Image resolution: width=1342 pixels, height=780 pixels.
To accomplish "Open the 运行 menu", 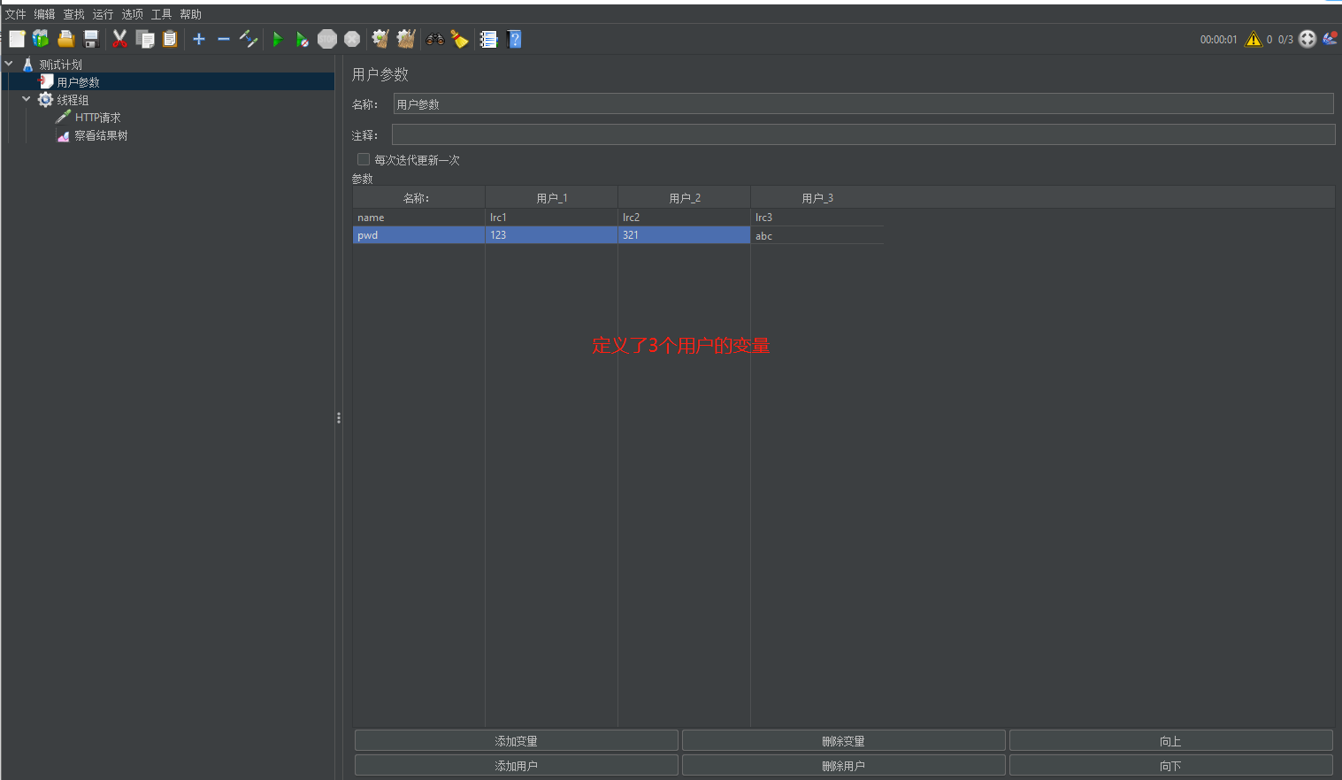I will pyautogui.click(x=104, y=14).
